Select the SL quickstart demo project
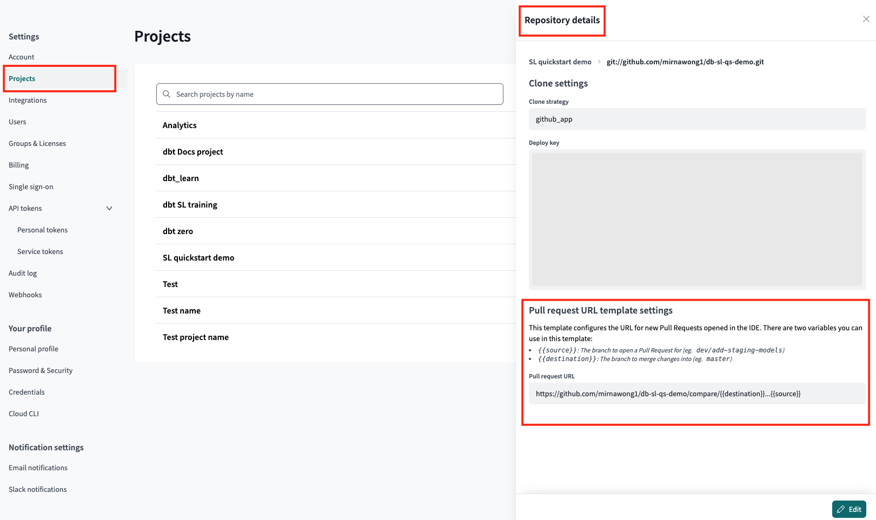The height and width of the screenshot is (520, 876). (x=198, y=257)
